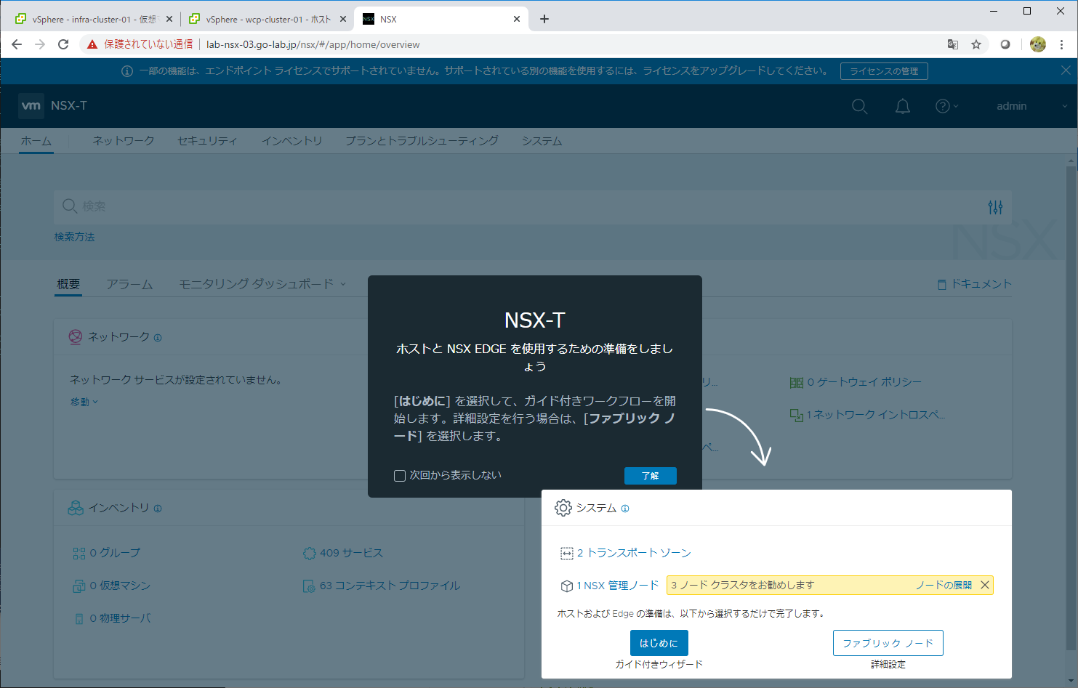Click the info icon in license banner
This screenshot has width=1078, height=688.
point(127,71)
